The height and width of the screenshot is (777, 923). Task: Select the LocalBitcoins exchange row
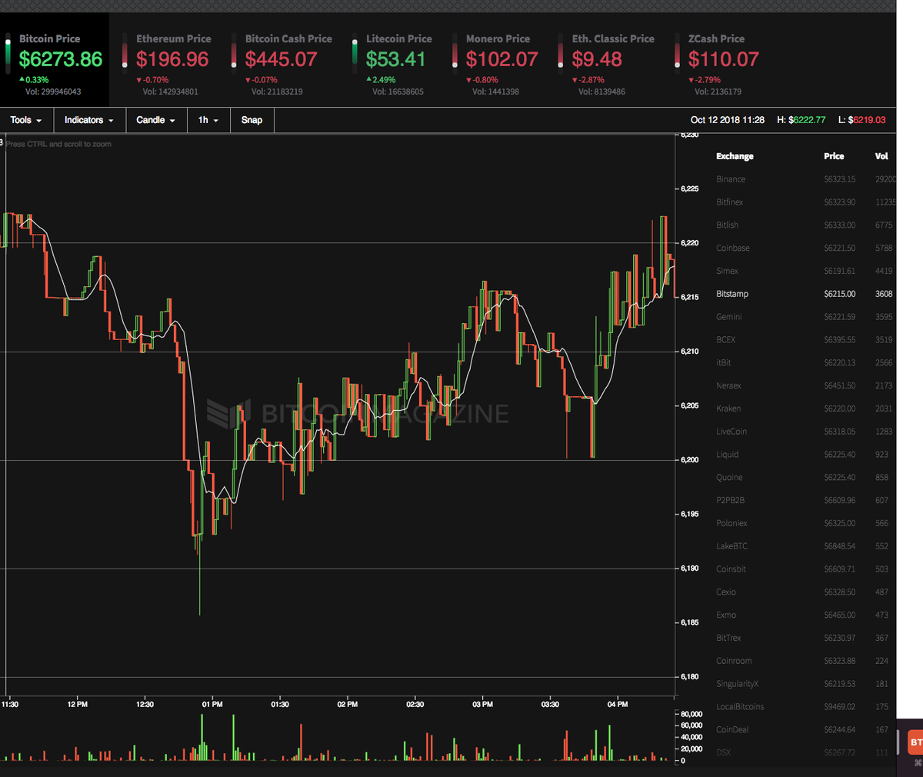tap(805, 707)
